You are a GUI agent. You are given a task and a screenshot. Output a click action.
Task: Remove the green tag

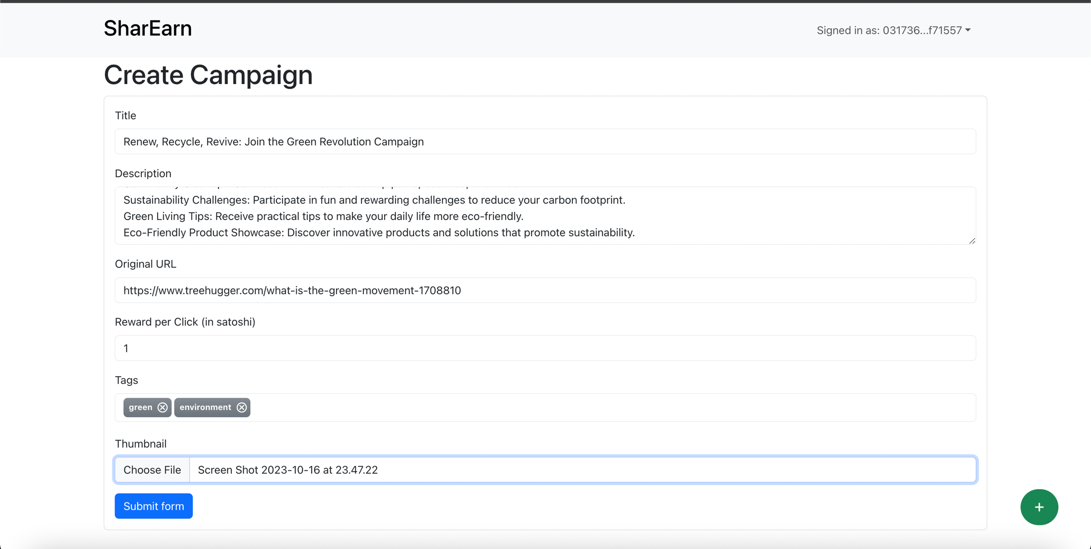coord(162,407)
